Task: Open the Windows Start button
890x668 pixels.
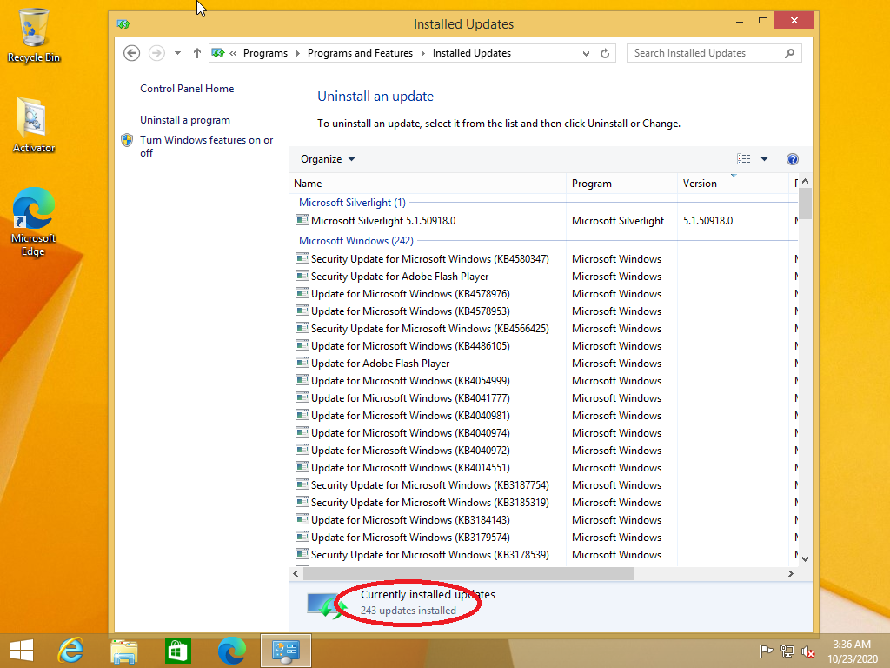Action: click(22, 651)
